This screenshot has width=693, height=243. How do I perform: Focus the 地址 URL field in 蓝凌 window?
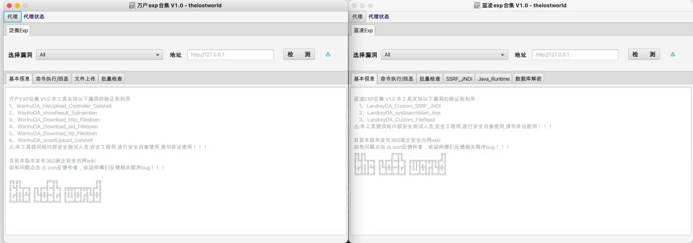[576, 55]
